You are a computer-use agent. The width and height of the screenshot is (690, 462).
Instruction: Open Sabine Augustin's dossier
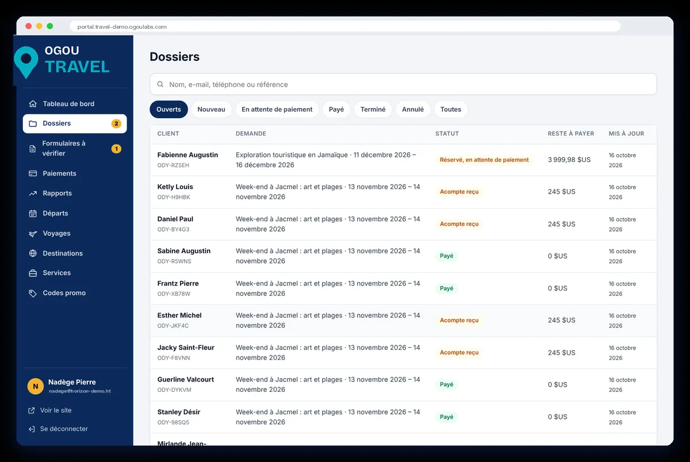coord(403,256)
